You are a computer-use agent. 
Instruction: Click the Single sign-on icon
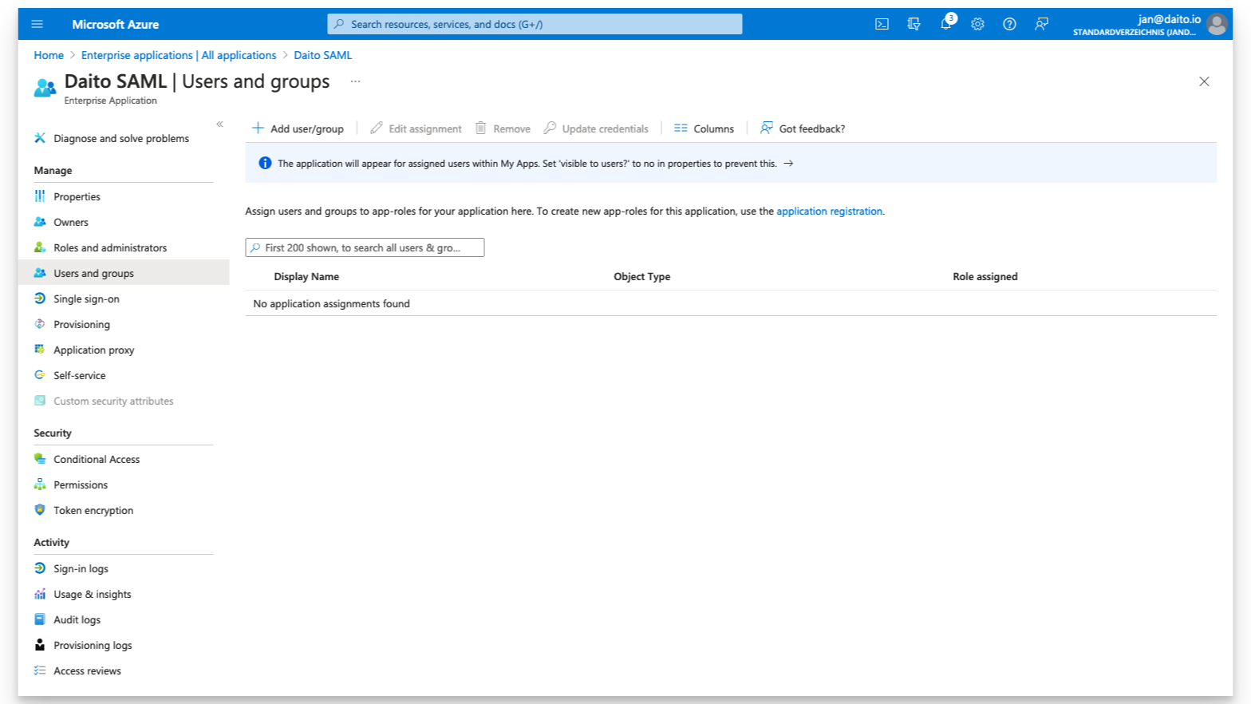click(40, 299)
